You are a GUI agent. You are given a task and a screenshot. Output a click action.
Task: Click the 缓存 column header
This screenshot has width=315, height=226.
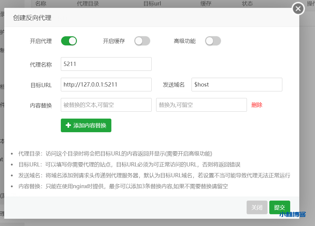tap(206, 4)
